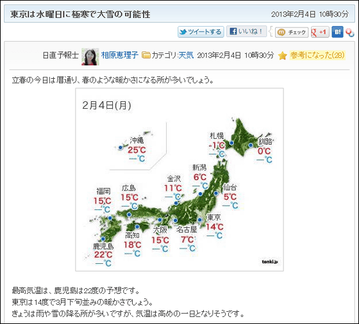Open forecaster 相原恵理子 profile link
Screen dimensions: 359x324
click(120, 55)
